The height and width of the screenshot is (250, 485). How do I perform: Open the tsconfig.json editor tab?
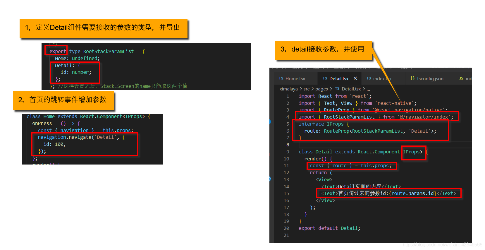pos(430,78)
